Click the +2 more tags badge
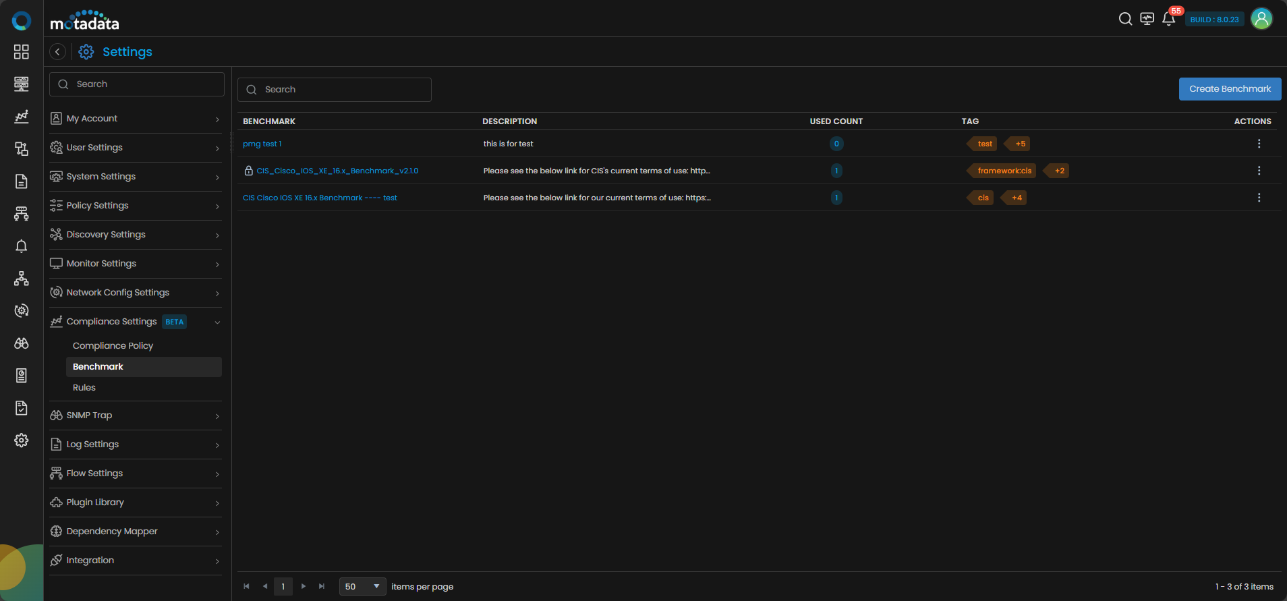Image resolution: width=1287 pixels, height=601 pixels. tap(1058, 171)
